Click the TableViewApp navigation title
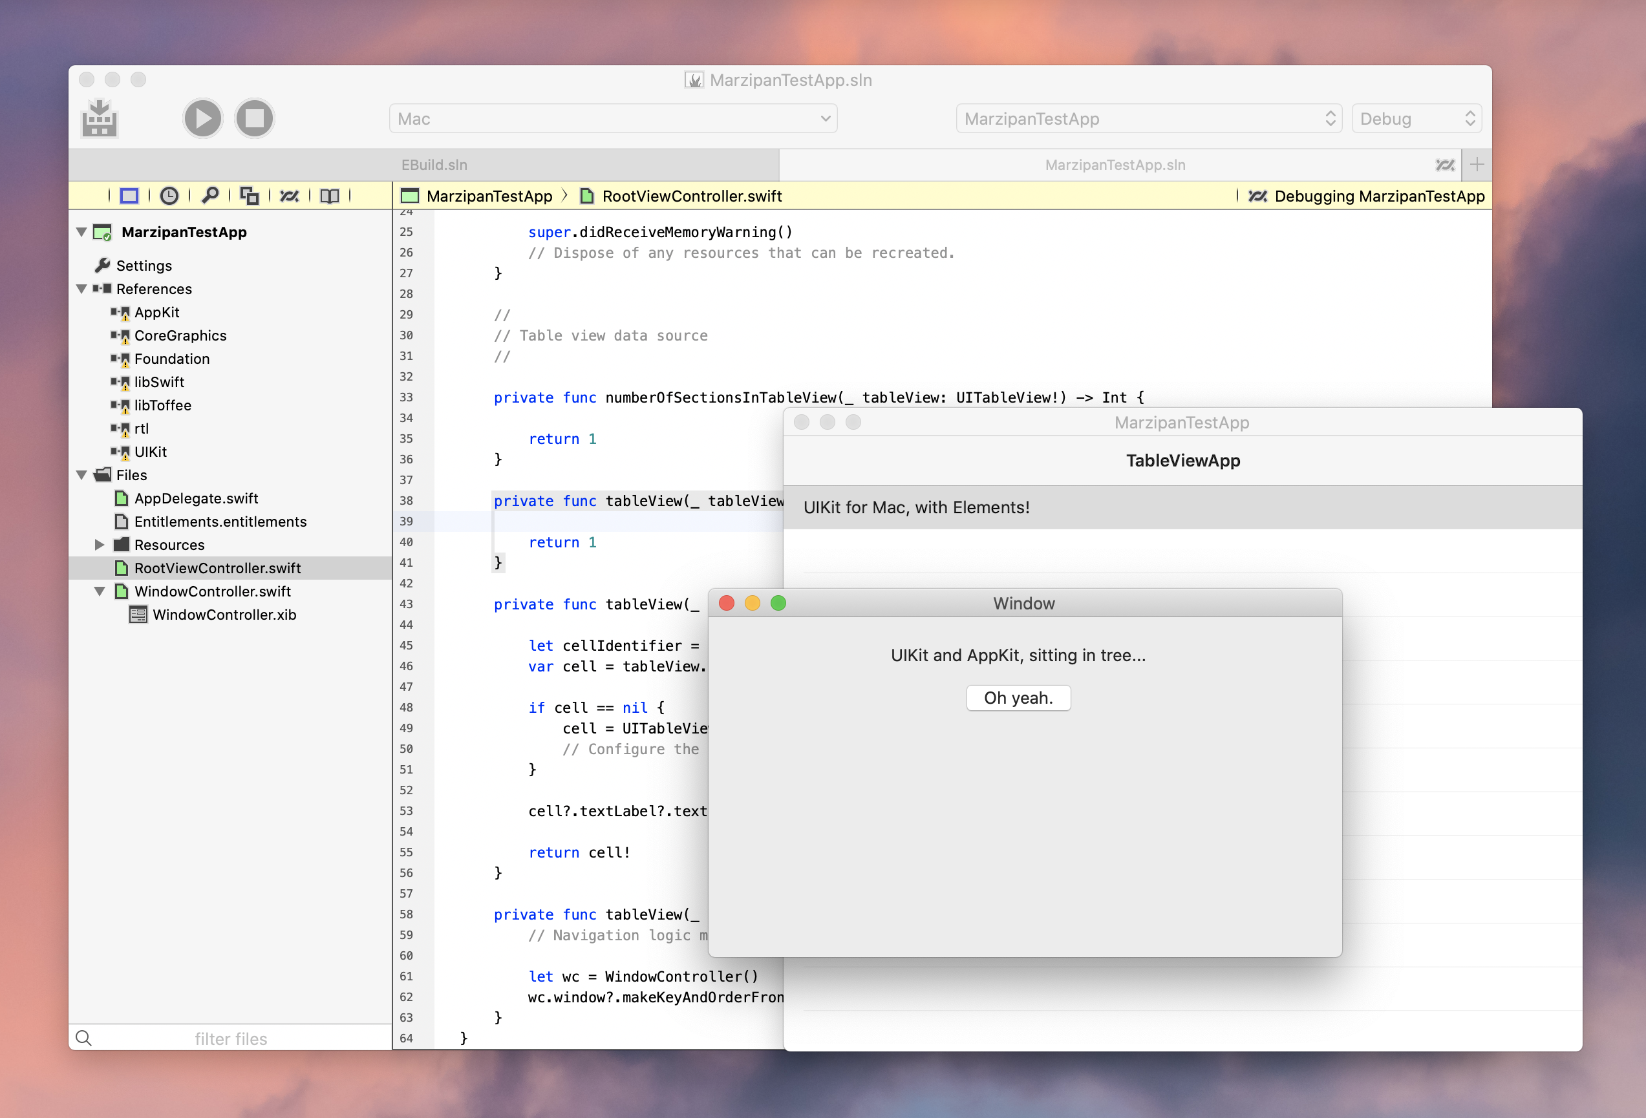This screenshot has height=1118, width=1646. point(1183,460)
